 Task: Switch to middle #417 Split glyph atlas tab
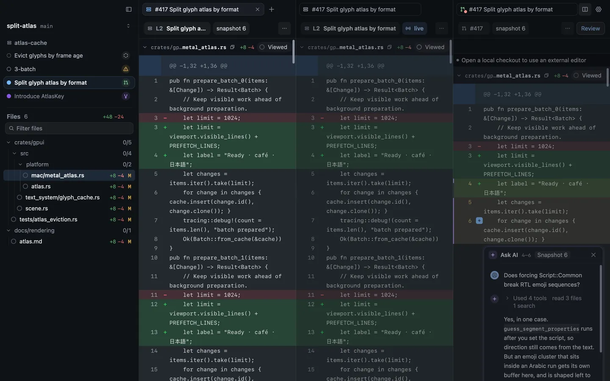[360, 9]
